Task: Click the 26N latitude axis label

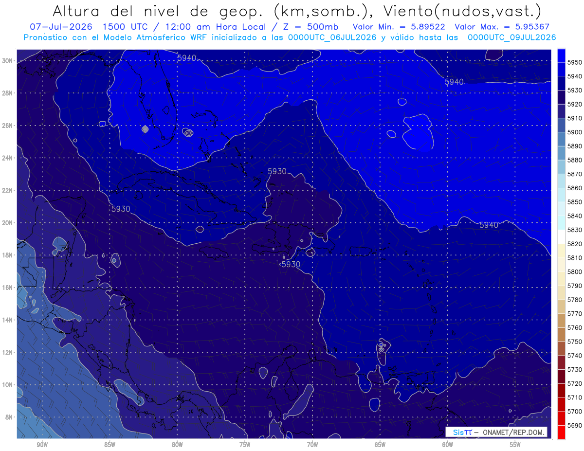Action: point(8,126)
